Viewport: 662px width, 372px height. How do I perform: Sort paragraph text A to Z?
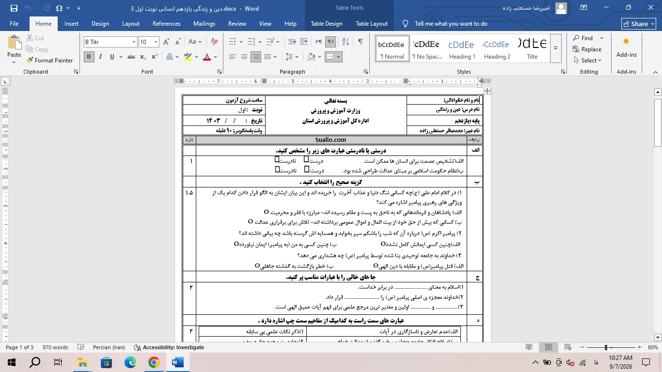346,42
